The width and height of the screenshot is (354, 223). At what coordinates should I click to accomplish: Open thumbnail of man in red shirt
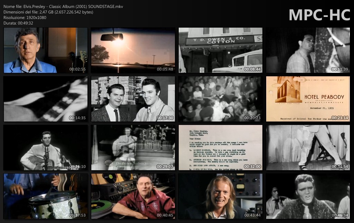[x=133, y=196]
